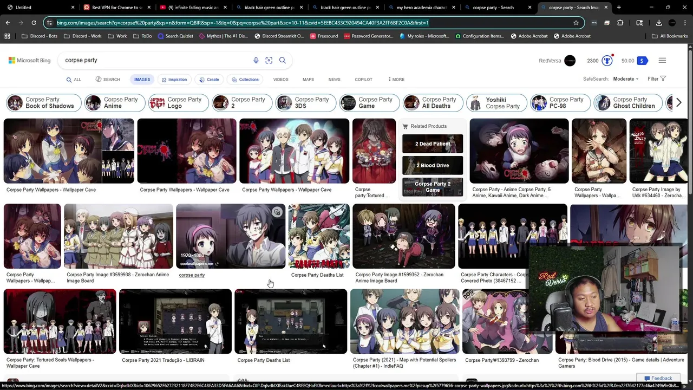The height and width of the screenshot is (390, 693).
Task: Open visual search camera icon
Action: tap(269, 61)
